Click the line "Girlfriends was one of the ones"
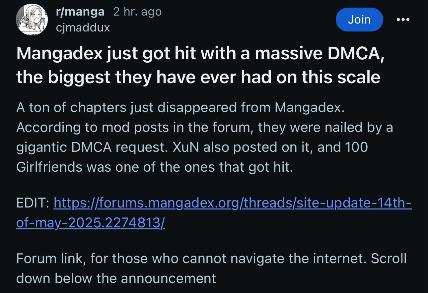 click(x=154, y=167)
